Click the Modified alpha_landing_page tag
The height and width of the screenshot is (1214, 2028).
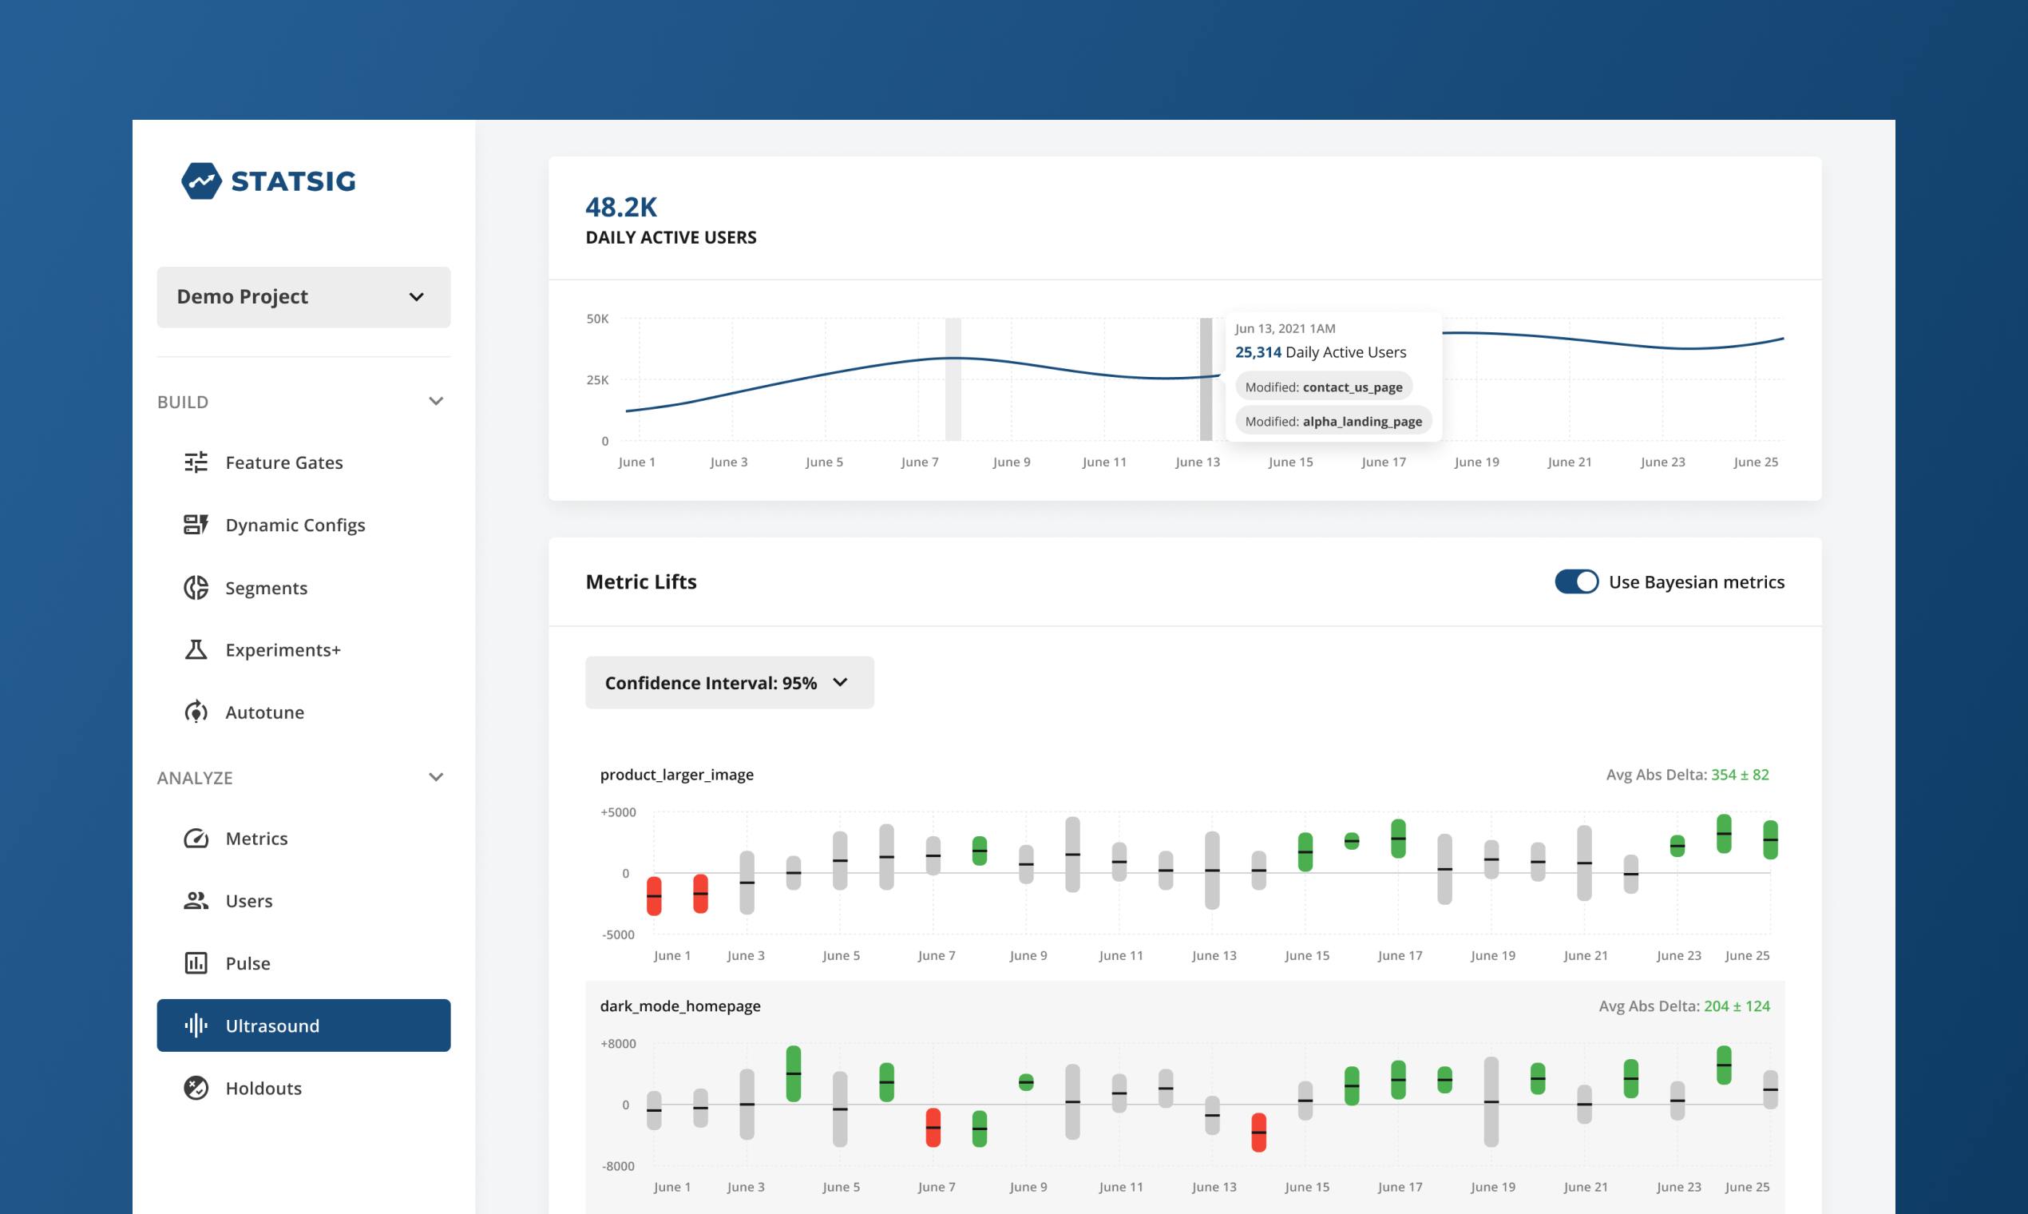coord(1333,421)
